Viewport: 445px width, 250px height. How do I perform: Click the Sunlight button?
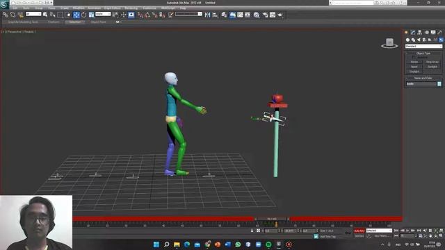(432, 67)
